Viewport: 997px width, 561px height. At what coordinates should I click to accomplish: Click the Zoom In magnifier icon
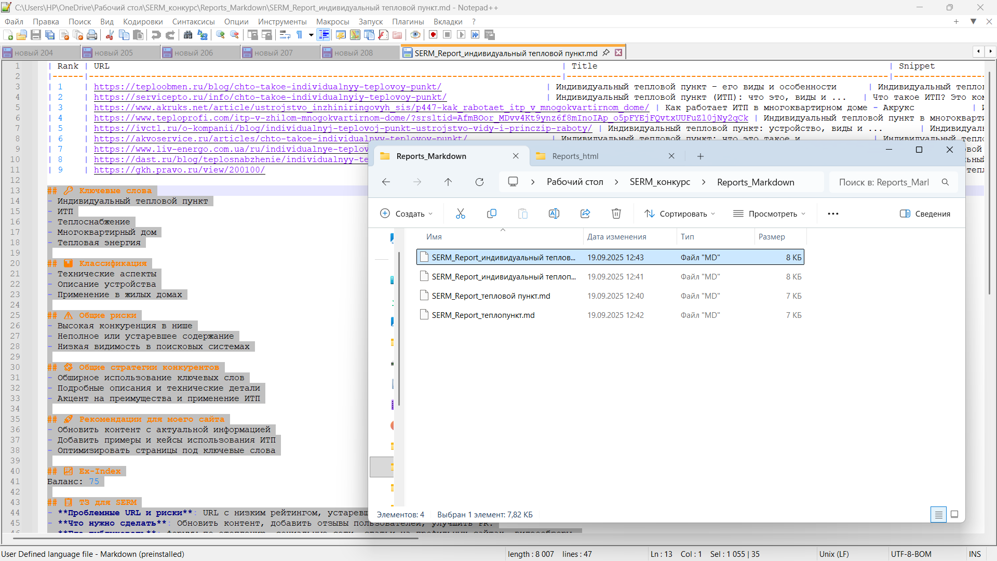click(221, 35)
